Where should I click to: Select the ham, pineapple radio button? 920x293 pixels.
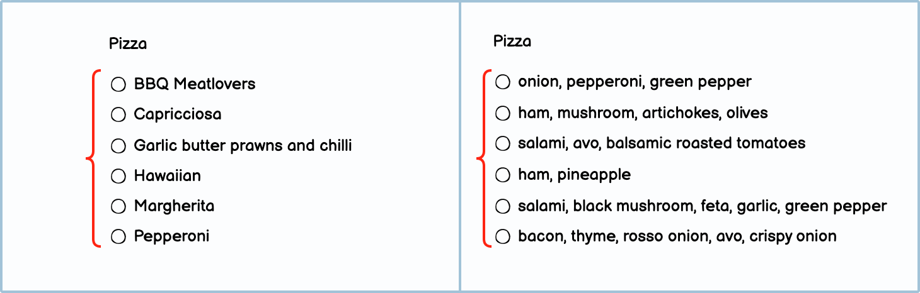(502, 175)
